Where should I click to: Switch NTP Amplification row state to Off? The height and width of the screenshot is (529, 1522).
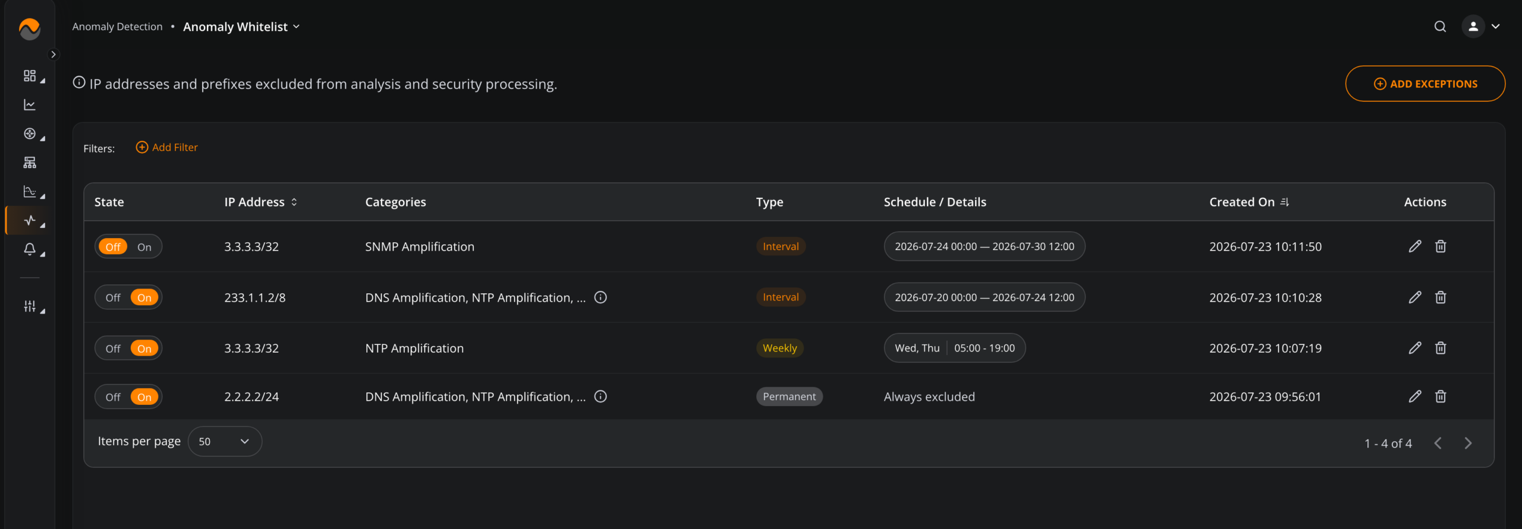pyautogui.click(x=113, y=349)
